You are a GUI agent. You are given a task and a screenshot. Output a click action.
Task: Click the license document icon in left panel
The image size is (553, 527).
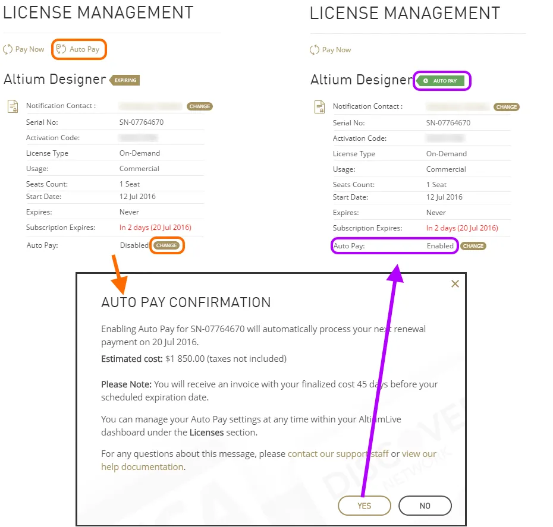pos(12,106)
